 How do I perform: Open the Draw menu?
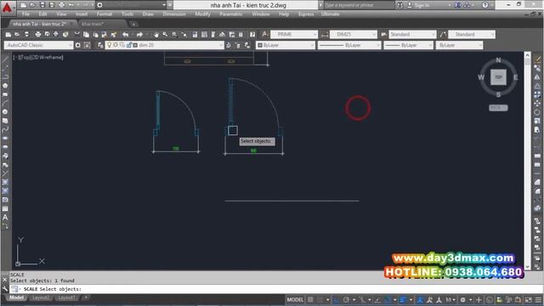point(148,14)
